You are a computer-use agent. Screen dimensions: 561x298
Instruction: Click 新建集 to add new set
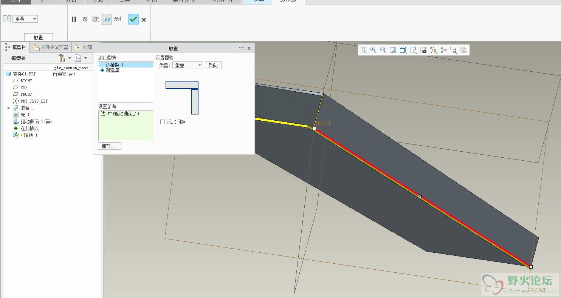click(112, 70)
